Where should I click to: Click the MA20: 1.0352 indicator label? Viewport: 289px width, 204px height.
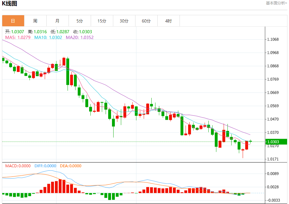[x=80, y=37]
